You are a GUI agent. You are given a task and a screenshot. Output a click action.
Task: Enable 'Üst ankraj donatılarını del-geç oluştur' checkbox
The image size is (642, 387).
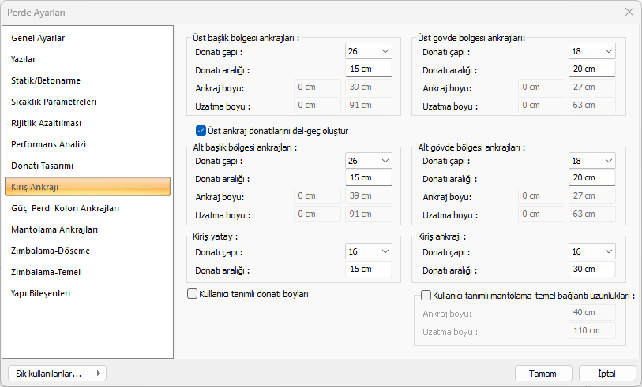(201, 131)
